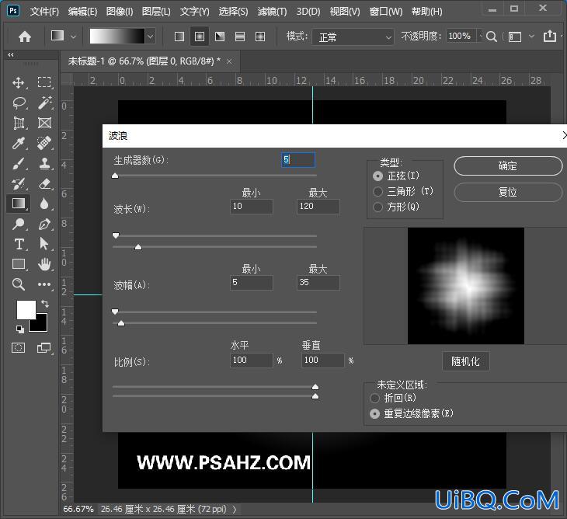Open the 文件(F) menu
The image size is (567, 519).
(x=44, y=12)
